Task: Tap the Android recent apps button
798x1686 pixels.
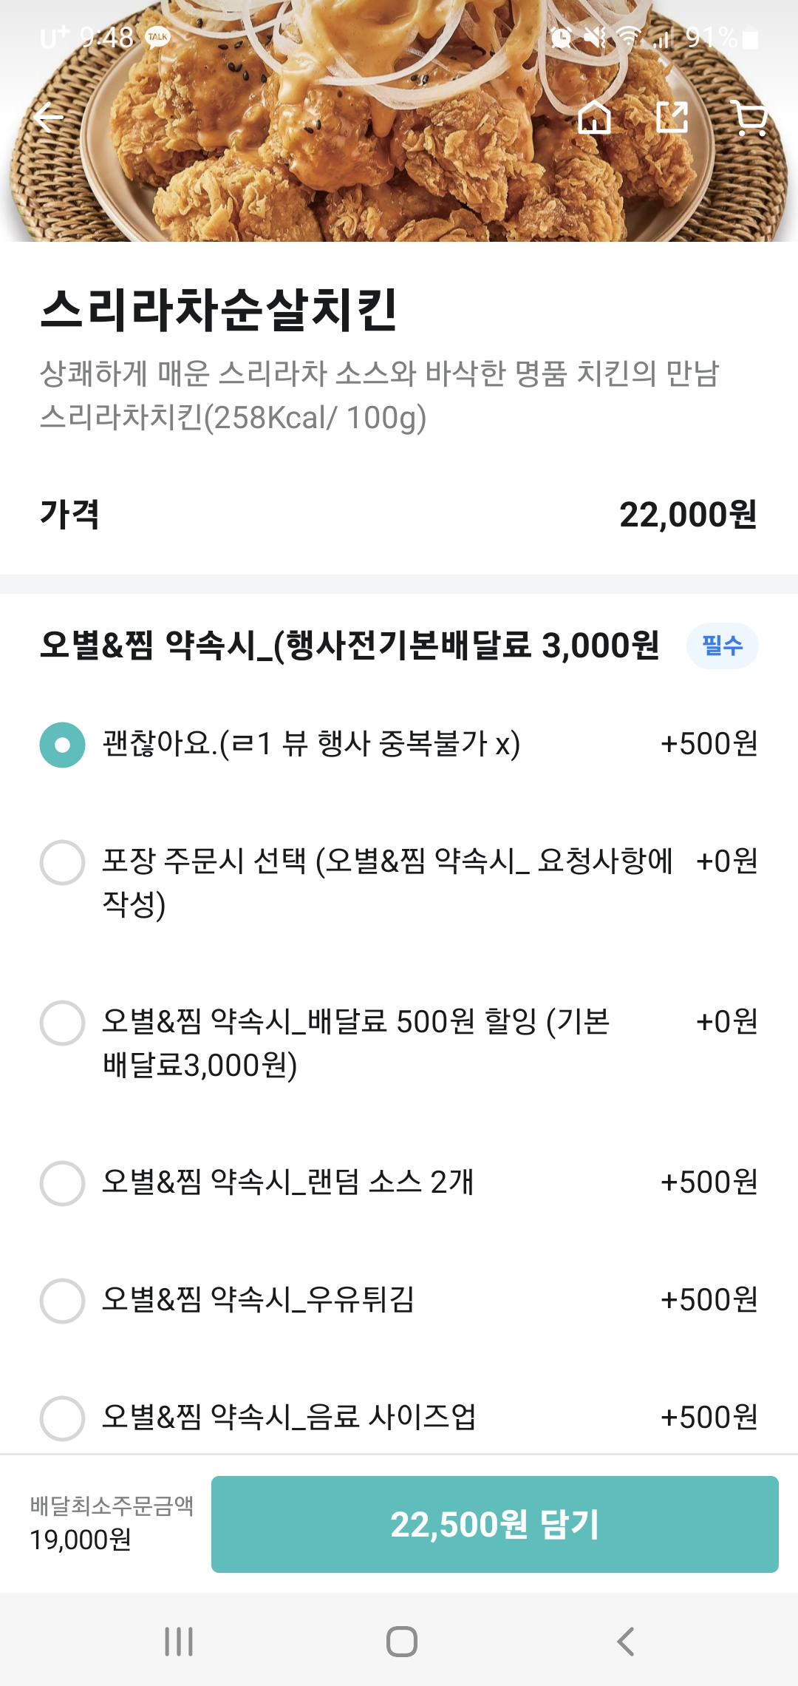Action: [x=179, y=1641]
